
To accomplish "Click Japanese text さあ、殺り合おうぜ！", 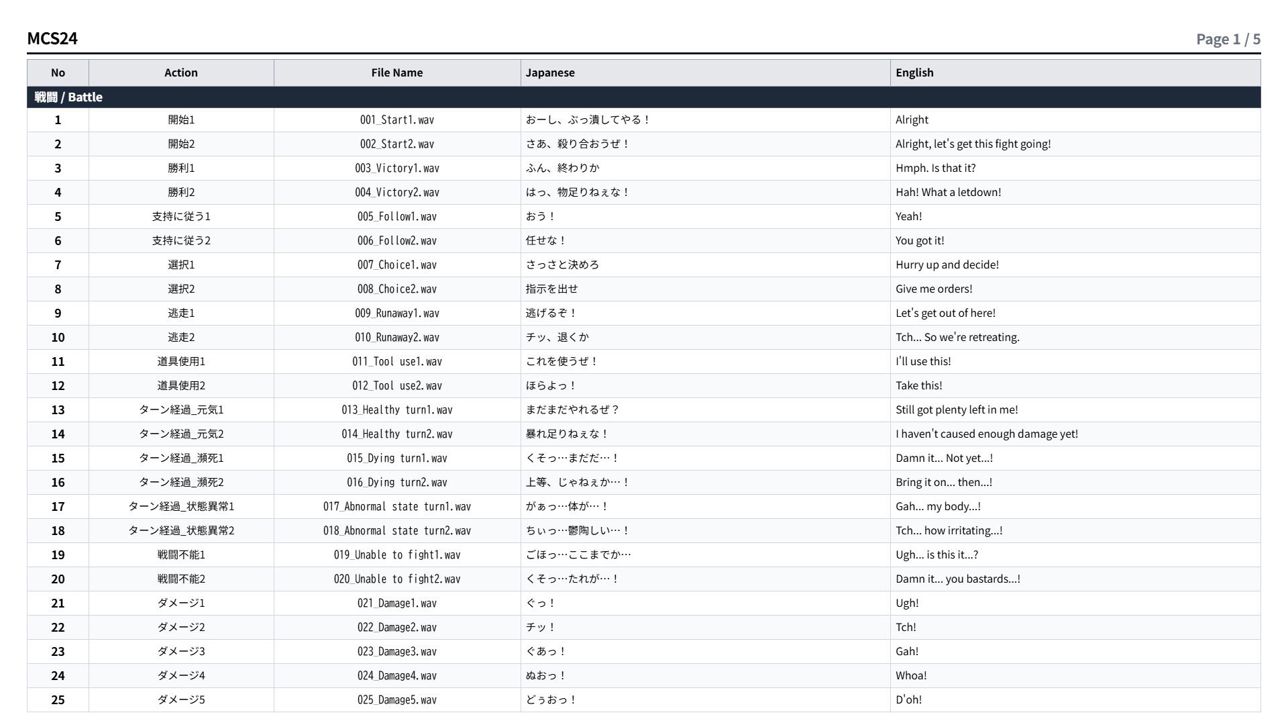I will click(578, 144).
